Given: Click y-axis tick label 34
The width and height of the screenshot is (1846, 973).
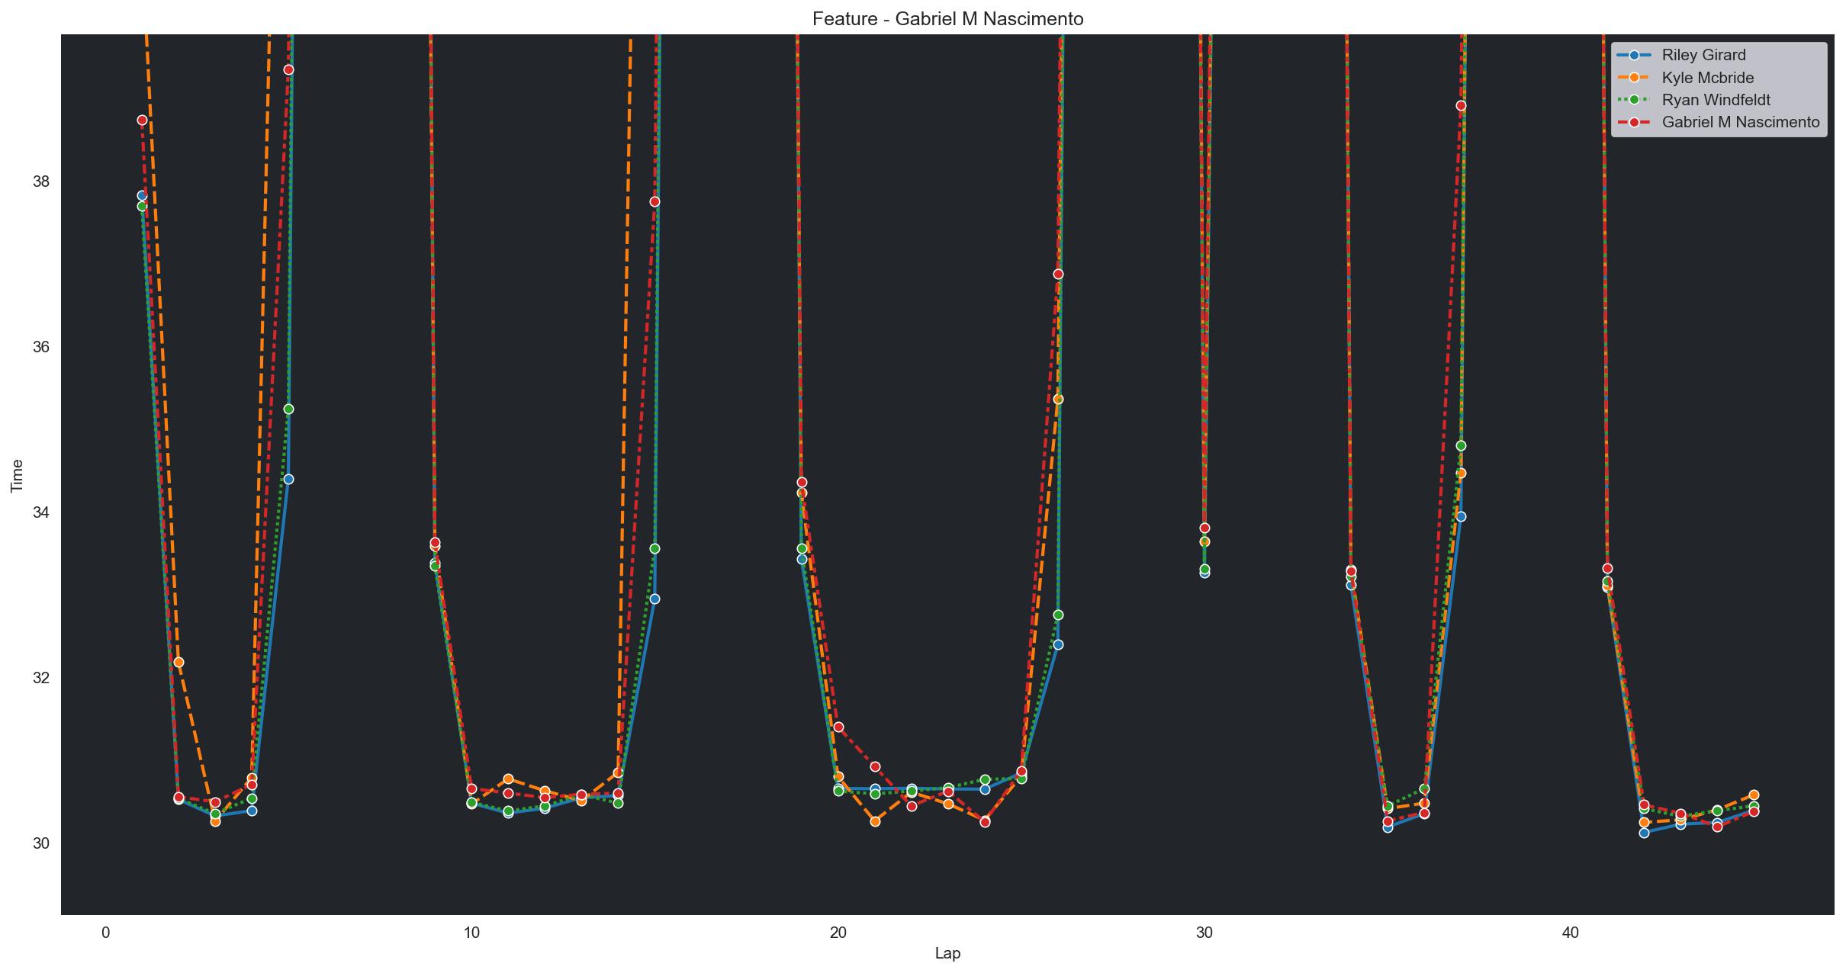Looking at the screenshot, I should 40,512.
